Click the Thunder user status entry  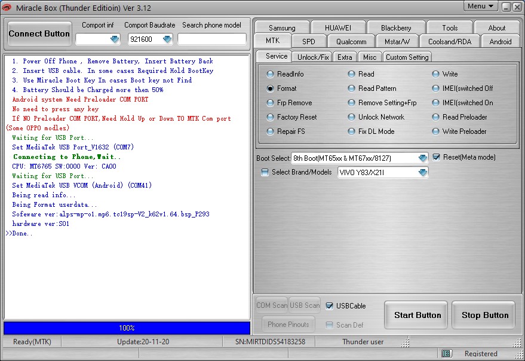(x=363, y=342)
